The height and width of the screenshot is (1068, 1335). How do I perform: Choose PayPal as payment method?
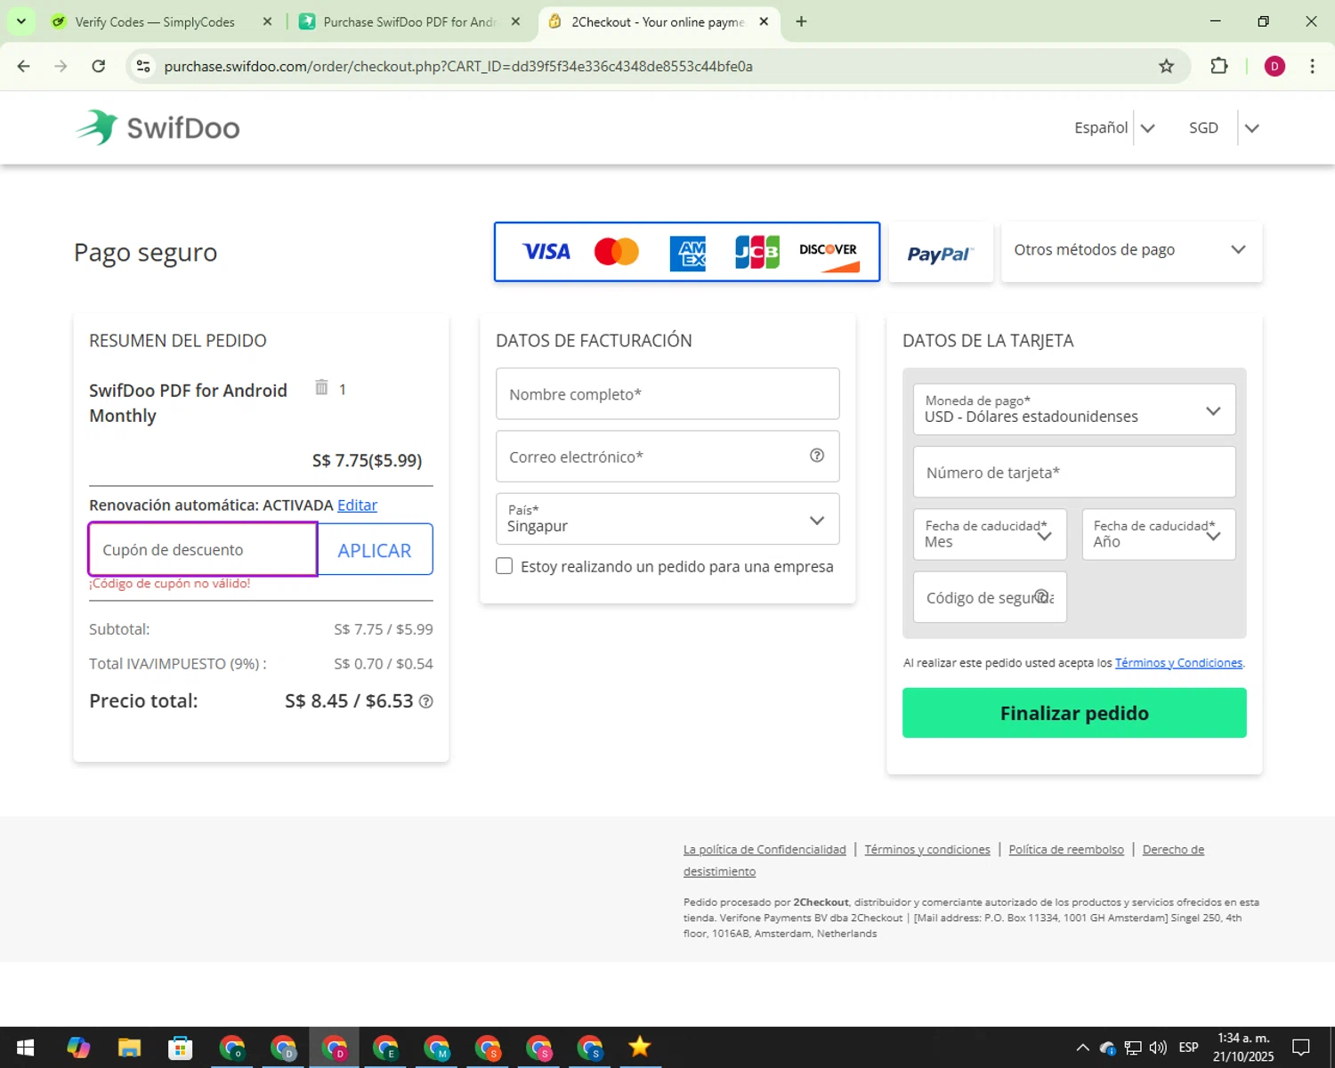(941, 252)
